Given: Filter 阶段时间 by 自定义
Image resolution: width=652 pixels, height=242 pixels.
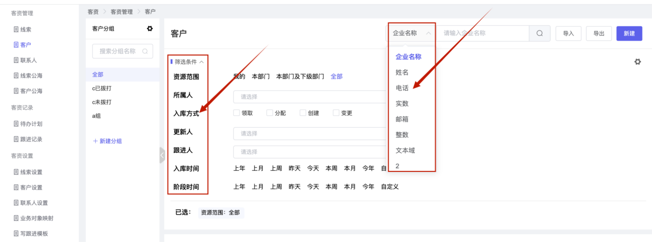Looking at the screenshot, I should [x=390, y=187].
